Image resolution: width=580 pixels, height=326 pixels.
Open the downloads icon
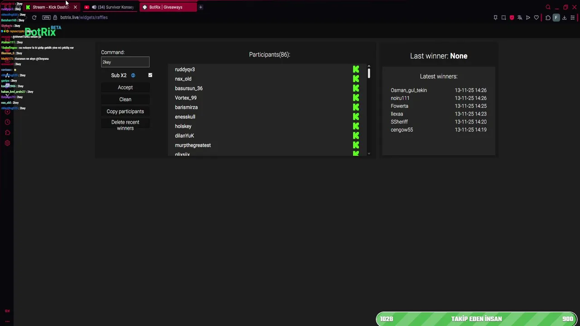[565, 18]
